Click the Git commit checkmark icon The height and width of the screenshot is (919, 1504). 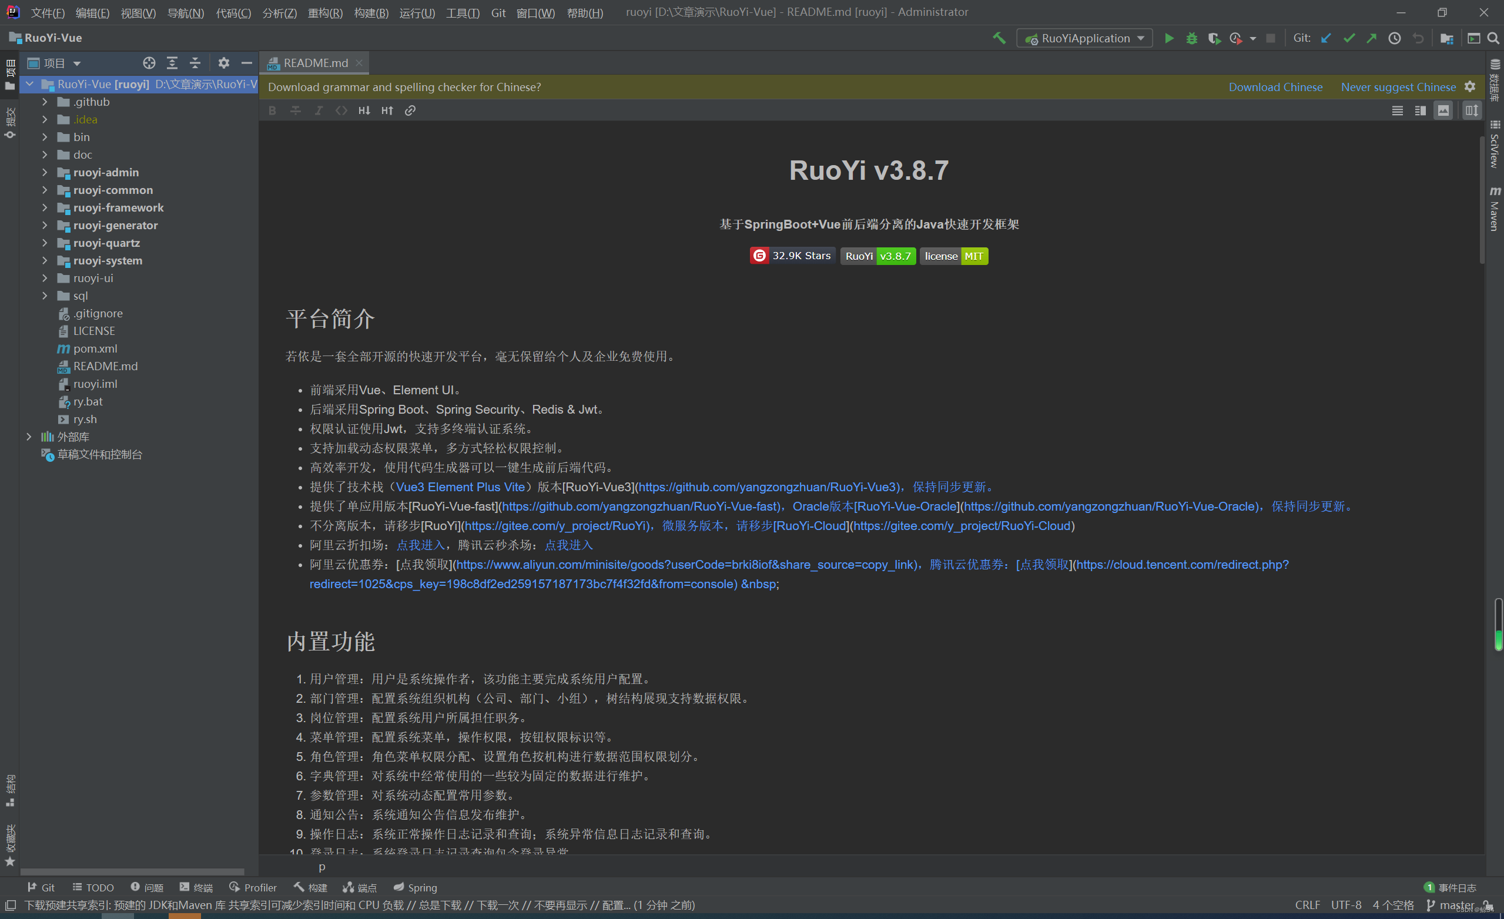pos(1348,38)
